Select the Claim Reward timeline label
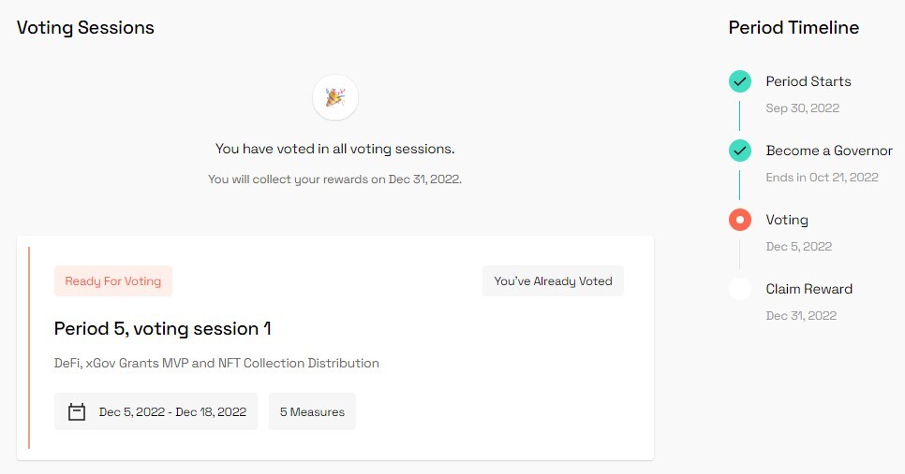The width and height of the screenshot is (905, 474). pos(809,289)
